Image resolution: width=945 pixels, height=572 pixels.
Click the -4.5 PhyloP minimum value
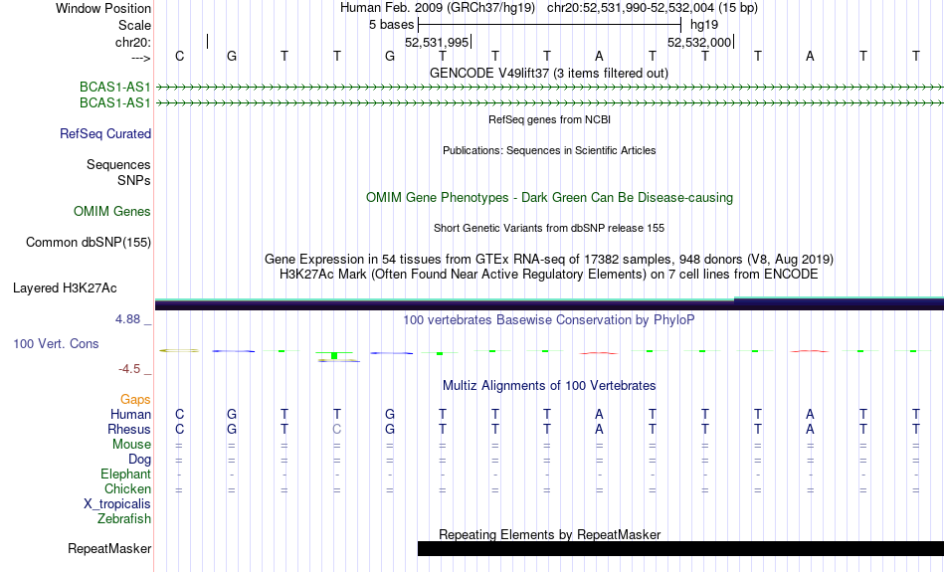point(129,369)
